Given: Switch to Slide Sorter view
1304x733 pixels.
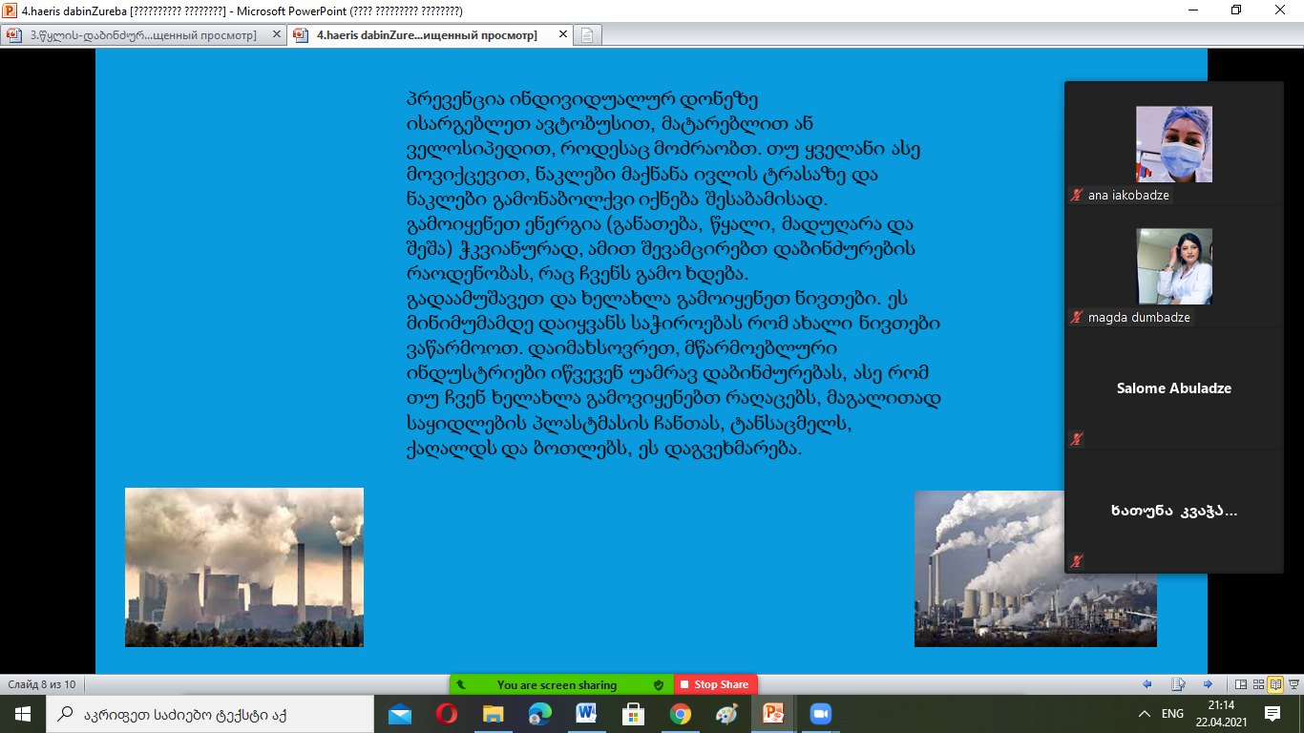Looking at the screenshot, I should point(1258,684).
